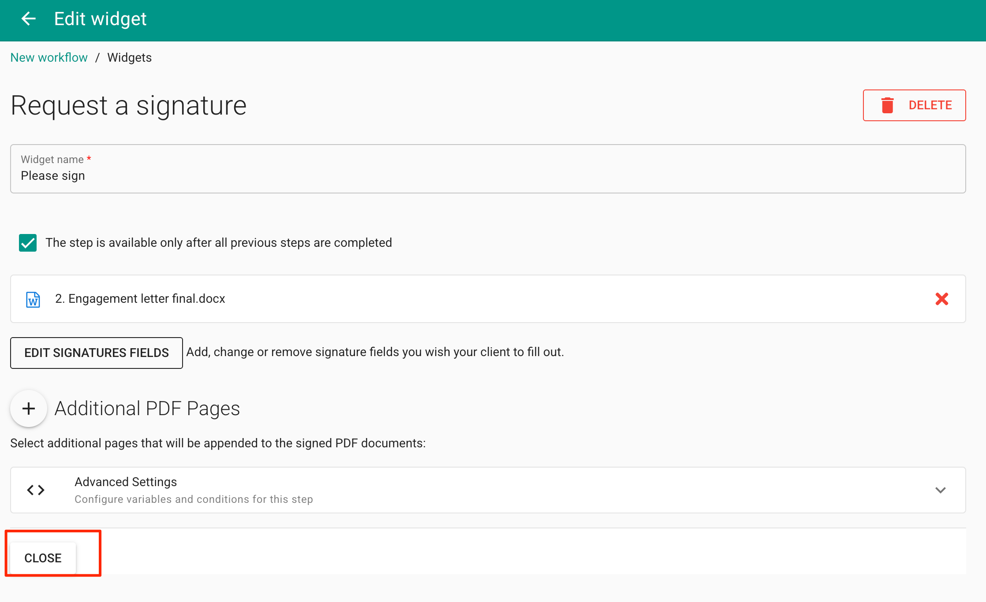The width and height of the screenshot is (986, 602).
Task: Click the Edit widget header title
Action: 100,19
